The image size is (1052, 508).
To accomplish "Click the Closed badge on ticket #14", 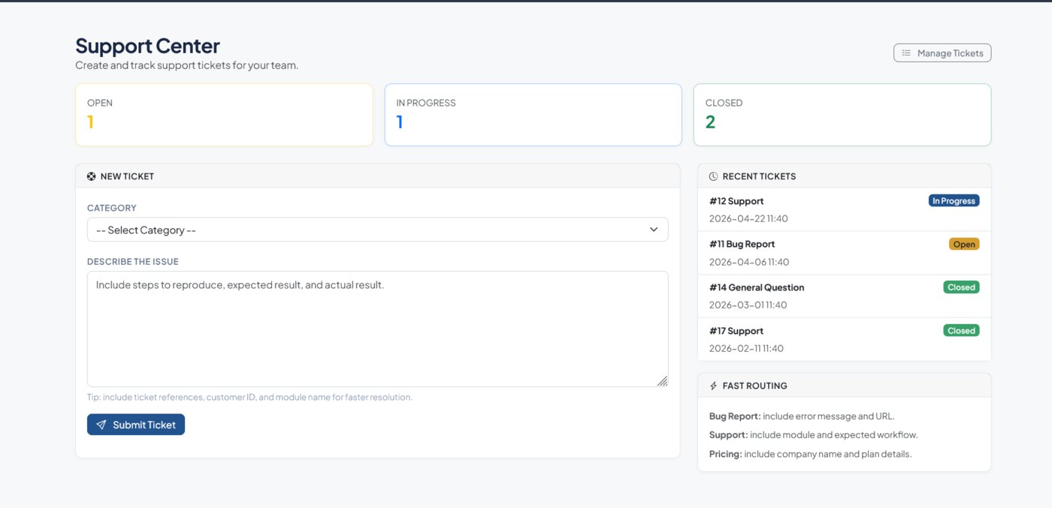I will (961, 287).
